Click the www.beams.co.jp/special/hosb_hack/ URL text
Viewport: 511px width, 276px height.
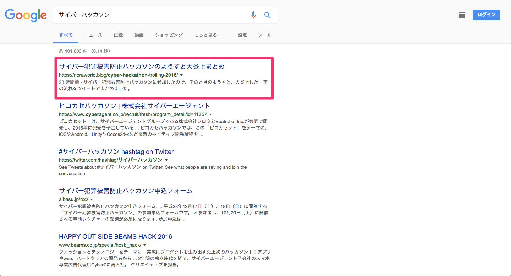(x=100, y=245)
